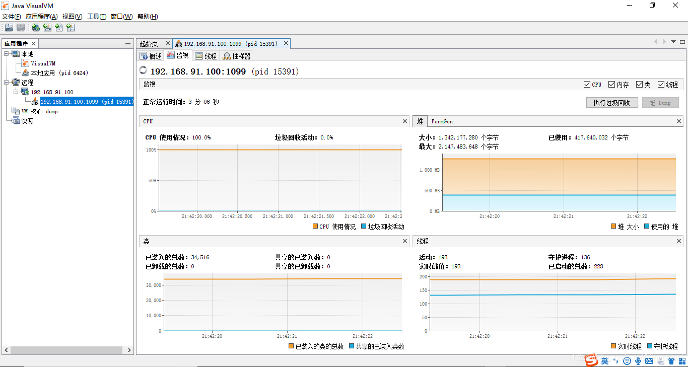Click the VM 核心 dump node icon

point(16,111)
